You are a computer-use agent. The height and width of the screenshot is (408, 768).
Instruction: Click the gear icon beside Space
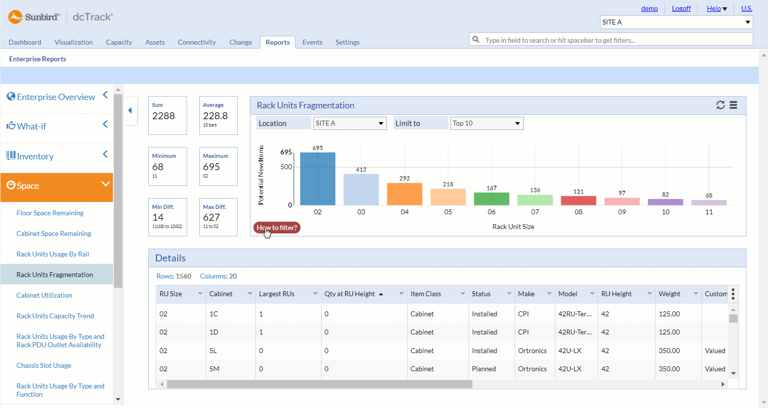click(11, 185)
